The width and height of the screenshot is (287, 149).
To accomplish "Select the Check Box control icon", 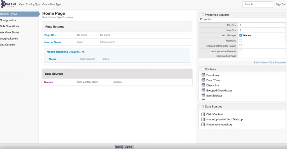I will (203, 85).
